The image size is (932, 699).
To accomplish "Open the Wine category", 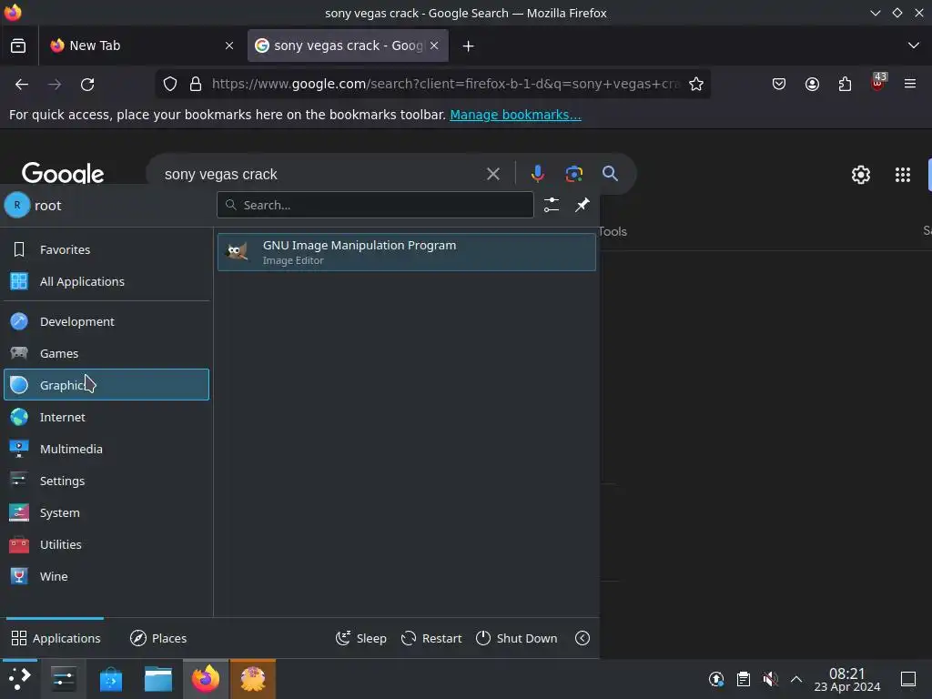I will click(107, 576).
